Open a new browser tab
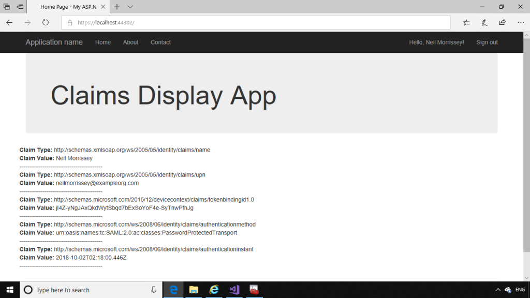 pos(117,7)
